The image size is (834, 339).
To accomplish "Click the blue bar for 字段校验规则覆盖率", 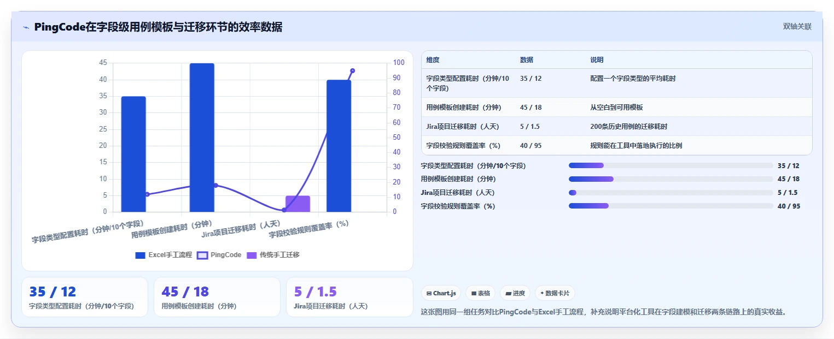I will (x=339, y=146).
